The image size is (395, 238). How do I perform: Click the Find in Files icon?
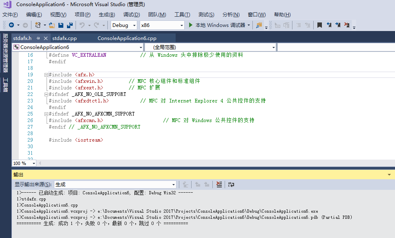tap(259, 25)
